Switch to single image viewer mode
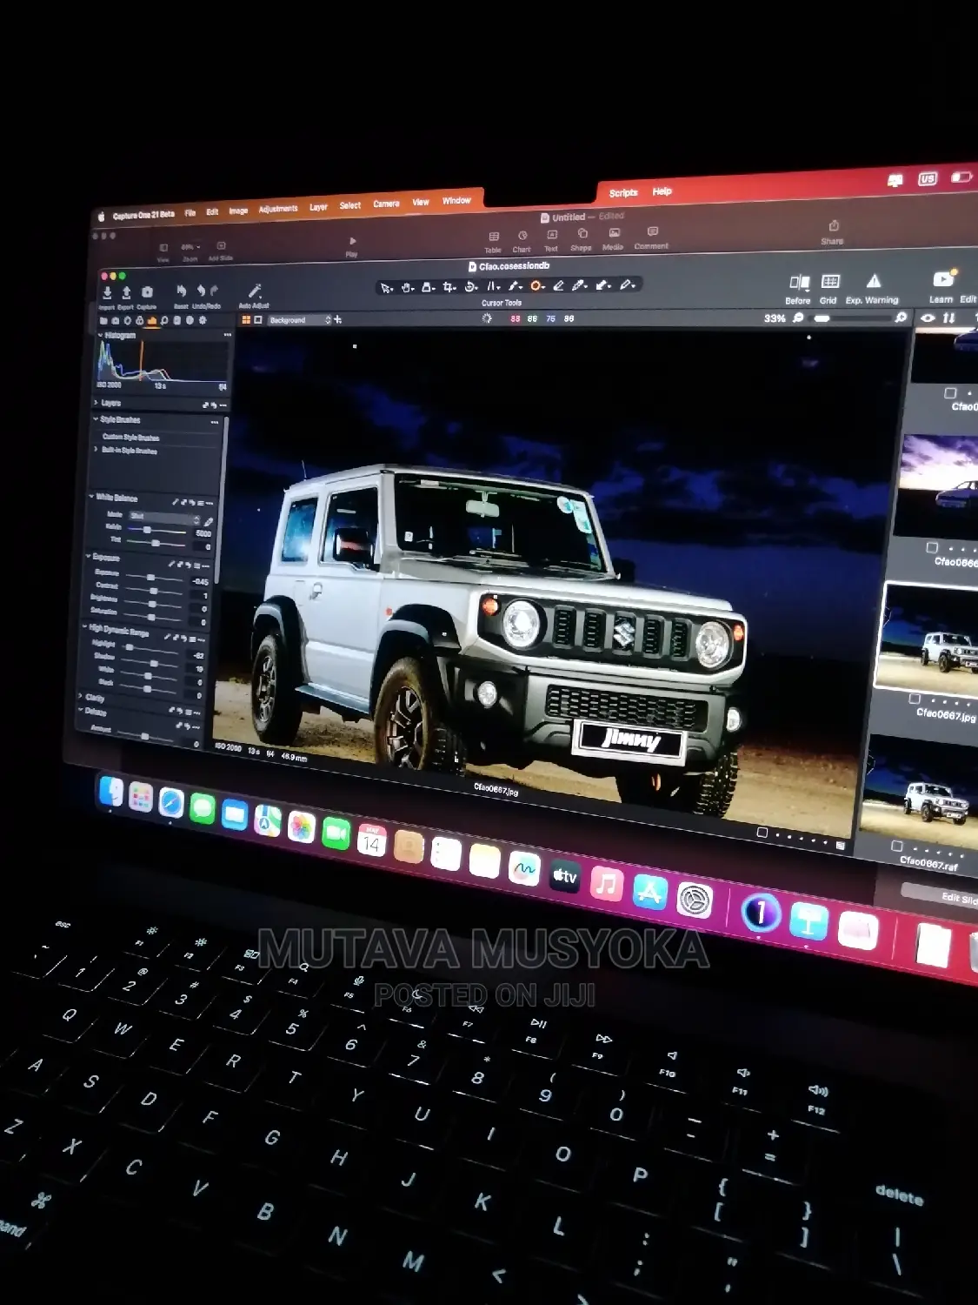The image size is (978, 1305). pos(258,320)
